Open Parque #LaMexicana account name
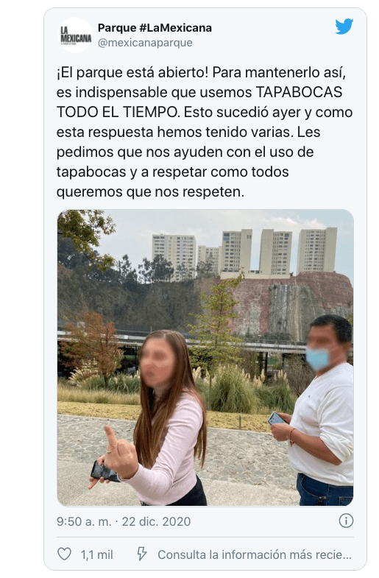Viewport: 379px width, 578px height. 155,28
